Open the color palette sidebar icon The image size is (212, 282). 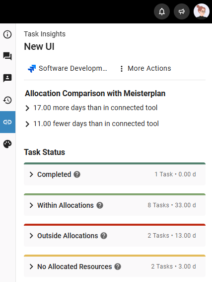click(7, 144)
